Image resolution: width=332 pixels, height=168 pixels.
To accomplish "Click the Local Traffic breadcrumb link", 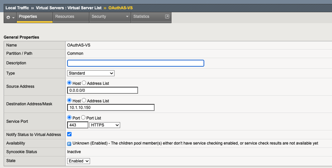I will coord(17,8).
